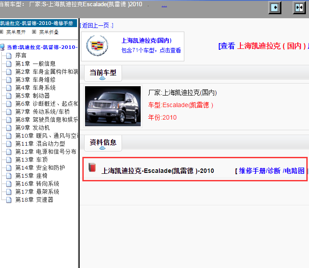Viewport: 309px width, 268px height.
Task: Click the single-arrow panel button at top right
Action: coord(275,8)
